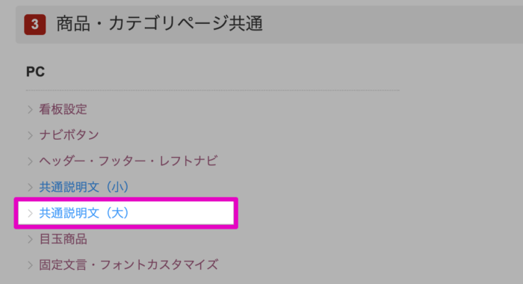The image size is (523, 284).
Task: Open ヘッダー・フッター・レフトナビ link
Action: point(129,161)
